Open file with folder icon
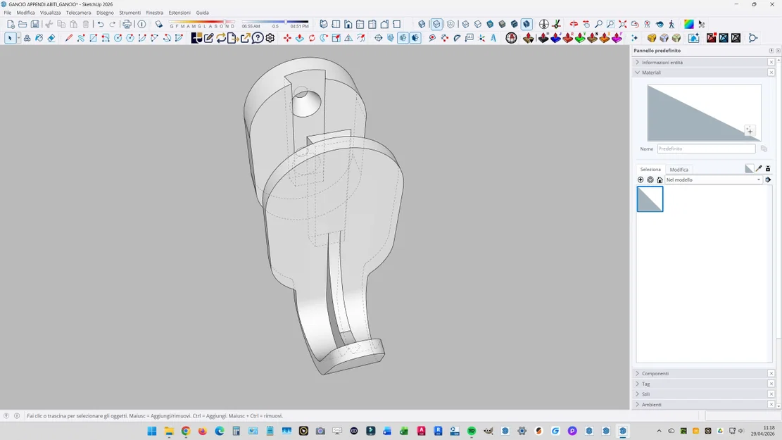Screen dimensions: 782x440 [x=23, y=24]
